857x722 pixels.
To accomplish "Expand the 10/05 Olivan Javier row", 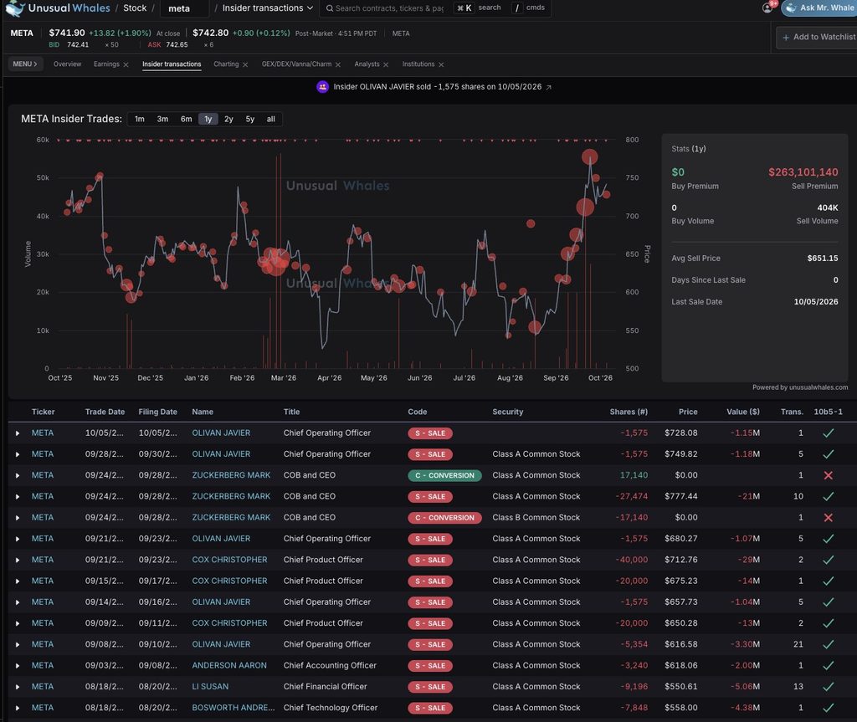I will tap(18, 433).
